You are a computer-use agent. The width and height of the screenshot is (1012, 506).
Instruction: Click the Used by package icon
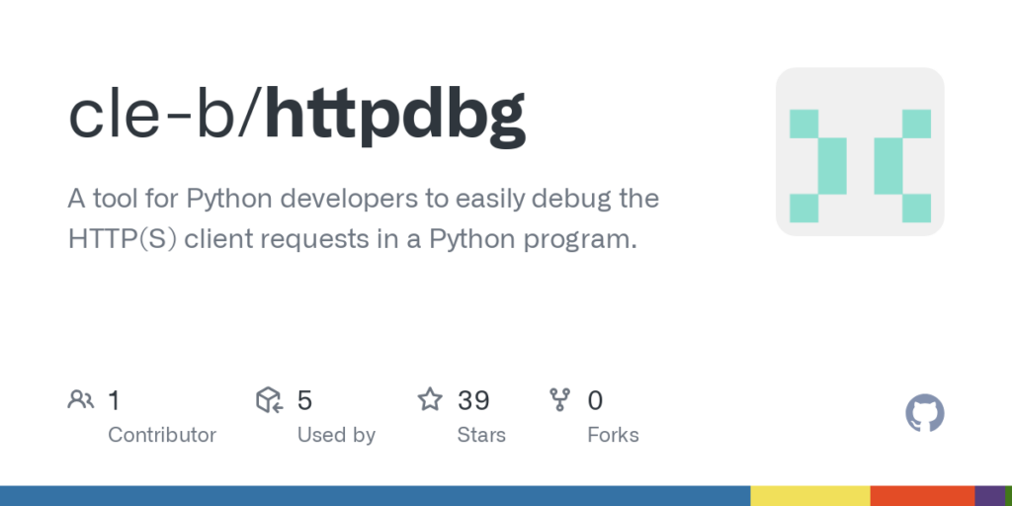click(x=270, y=400)
